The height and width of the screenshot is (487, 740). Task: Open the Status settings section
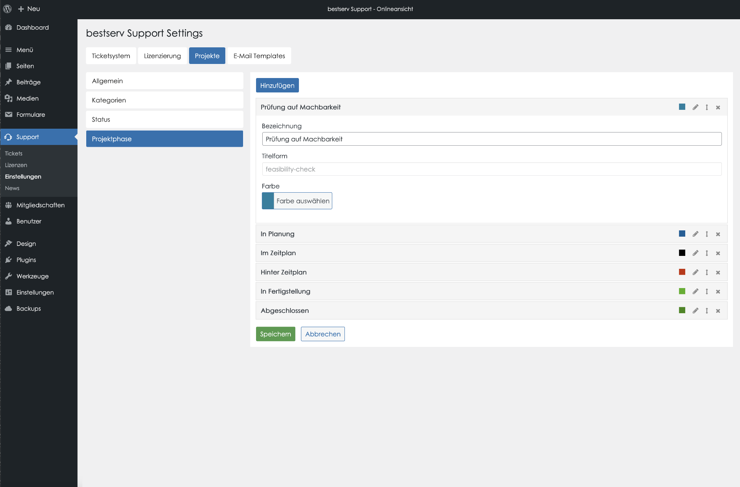165,119
